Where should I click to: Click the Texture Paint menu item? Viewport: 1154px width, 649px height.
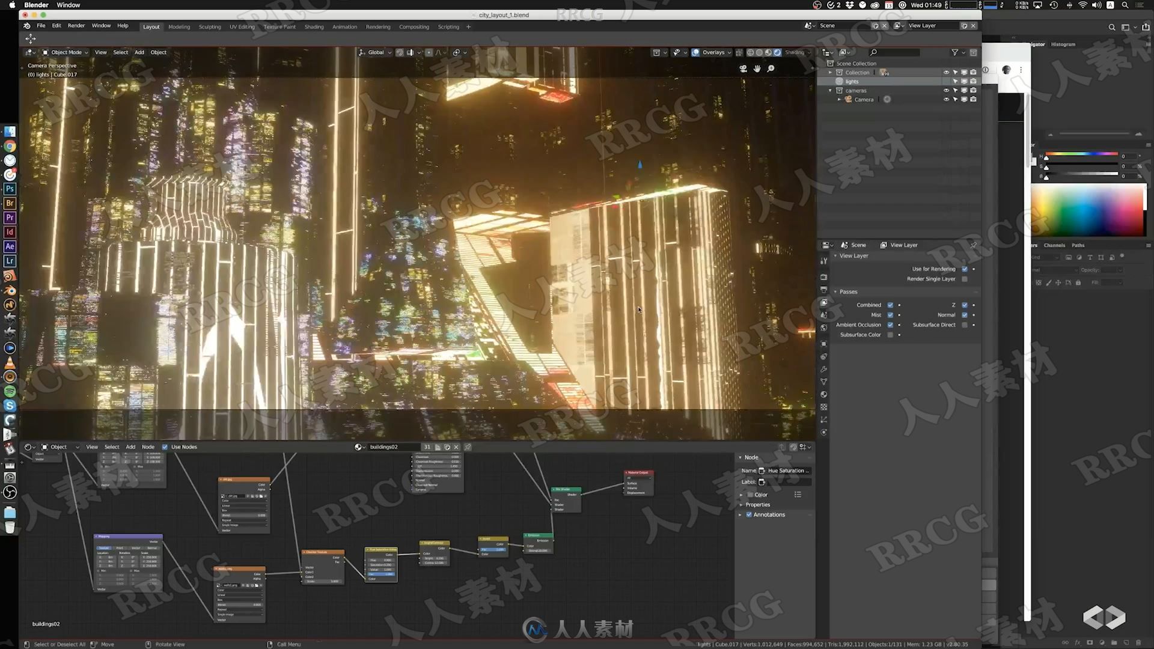(279, 26)
